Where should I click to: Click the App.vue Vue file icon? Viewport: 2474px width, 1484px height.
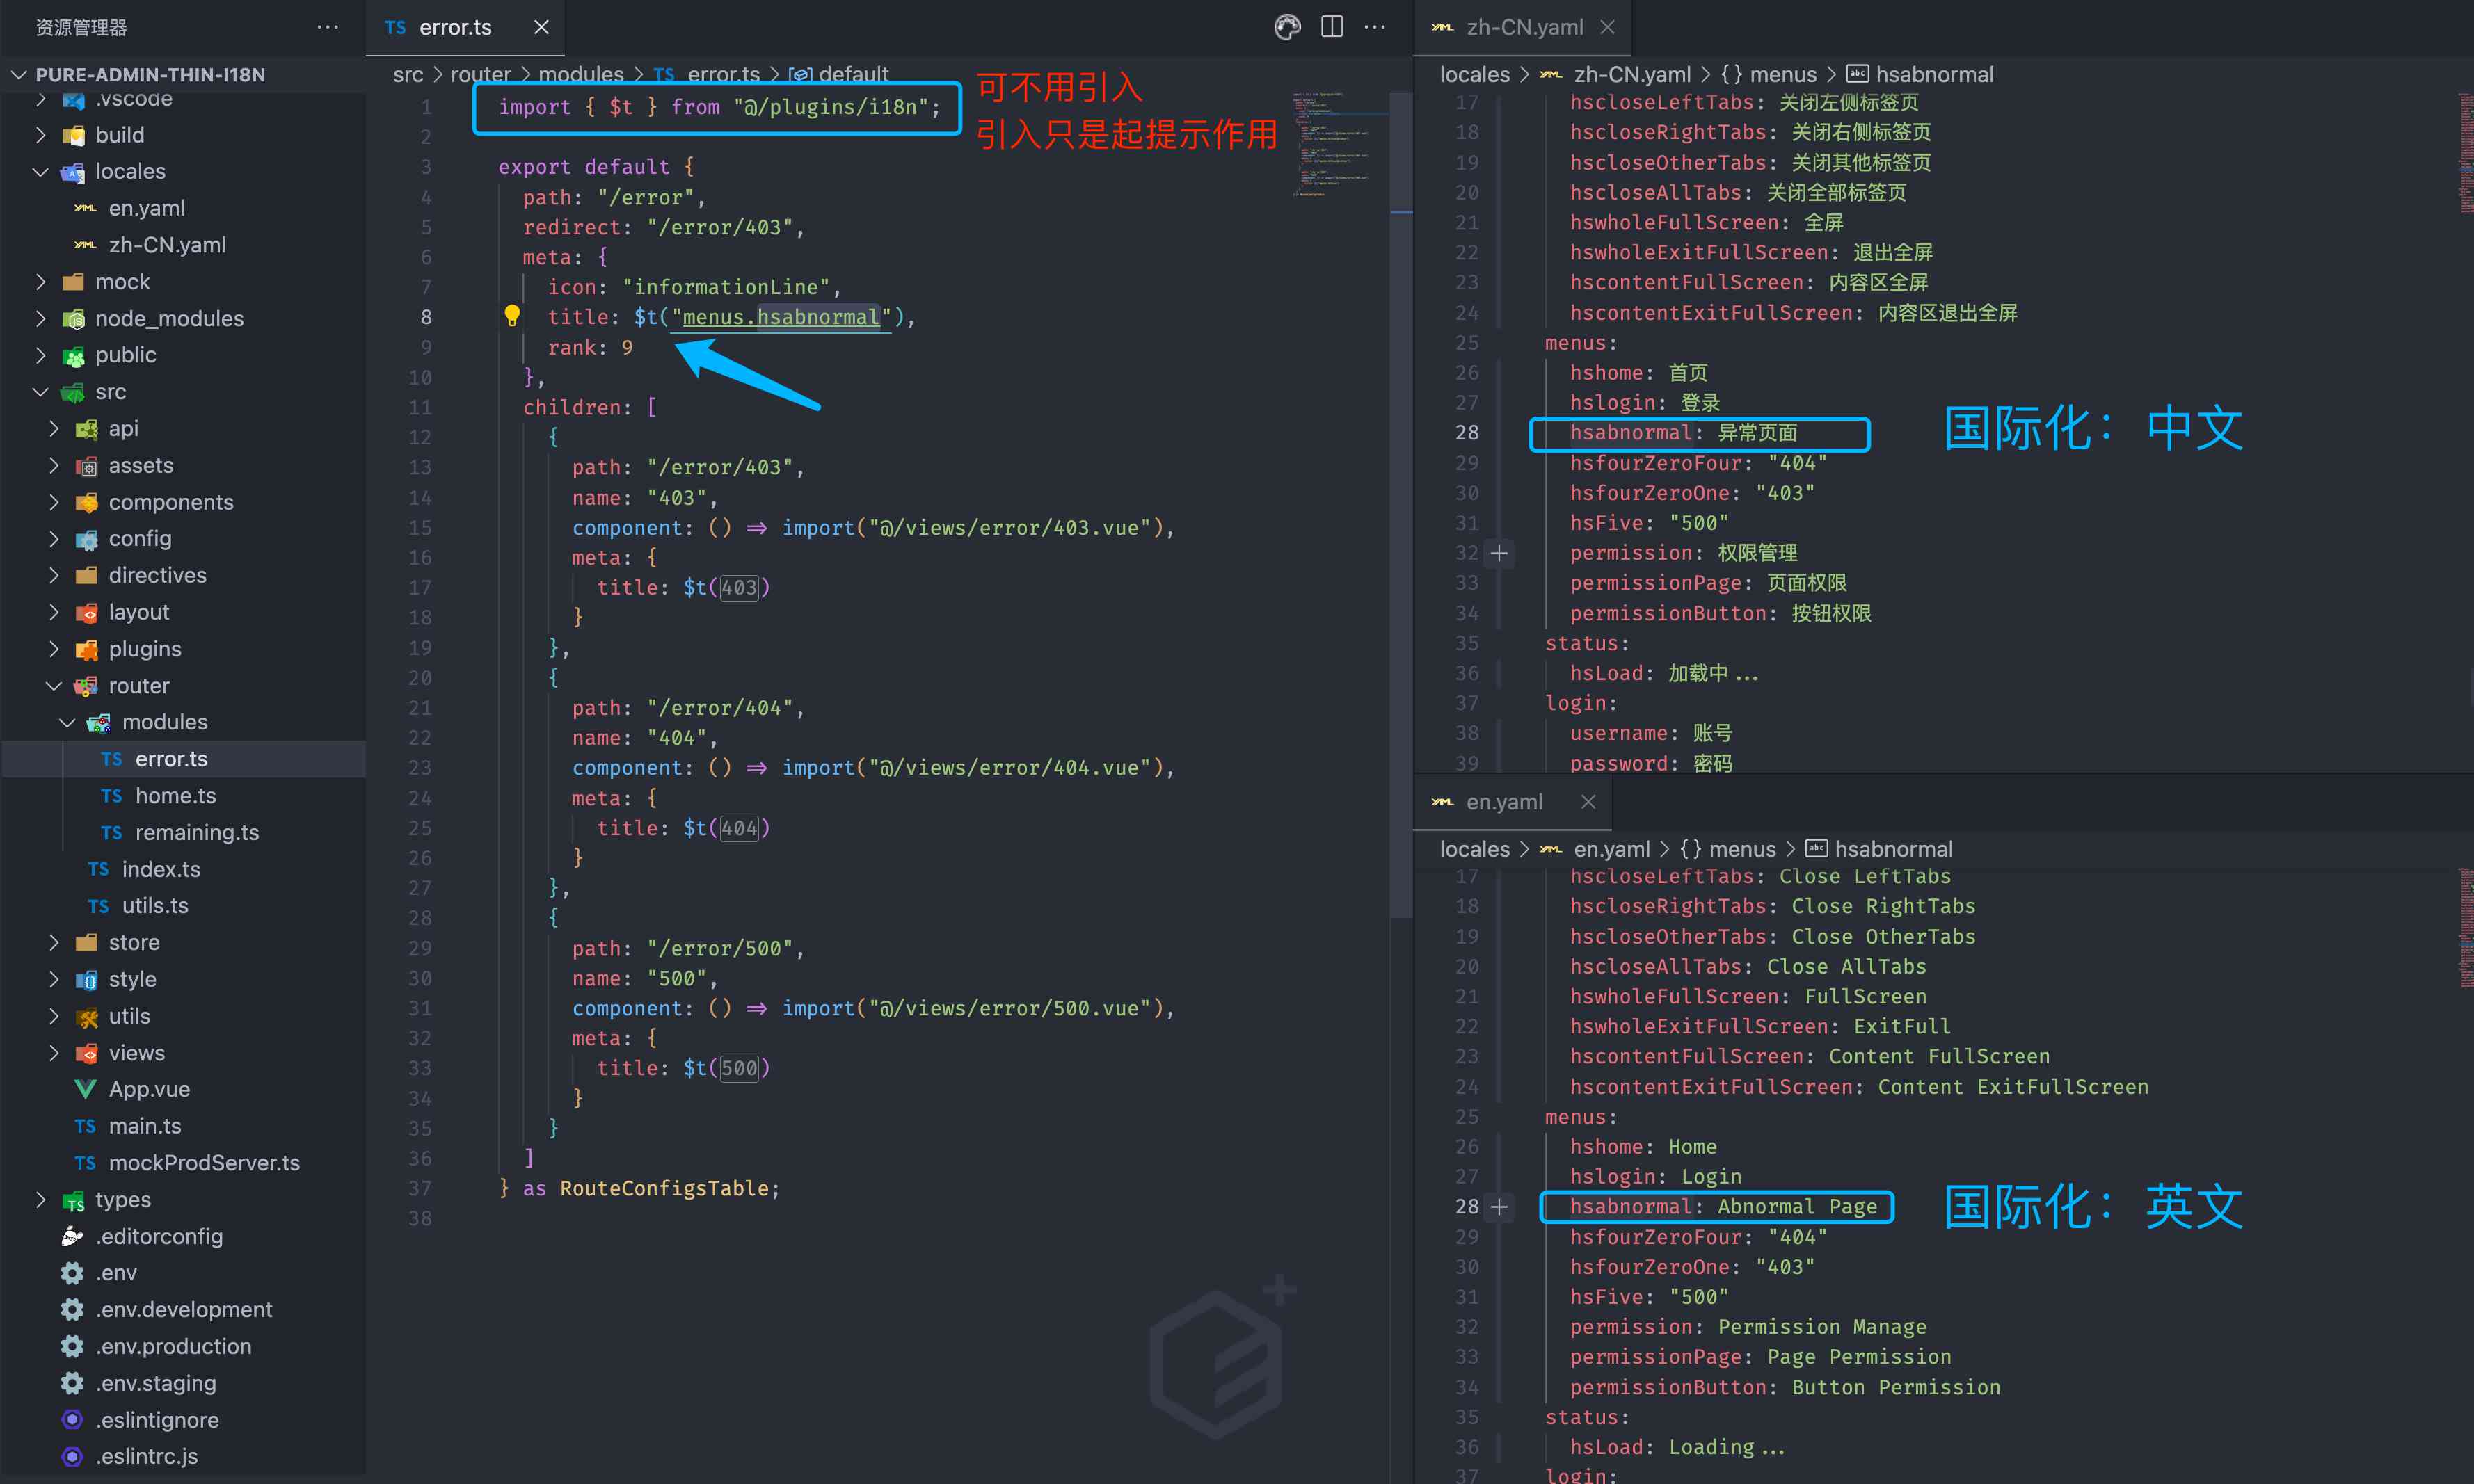point(86,1089)
